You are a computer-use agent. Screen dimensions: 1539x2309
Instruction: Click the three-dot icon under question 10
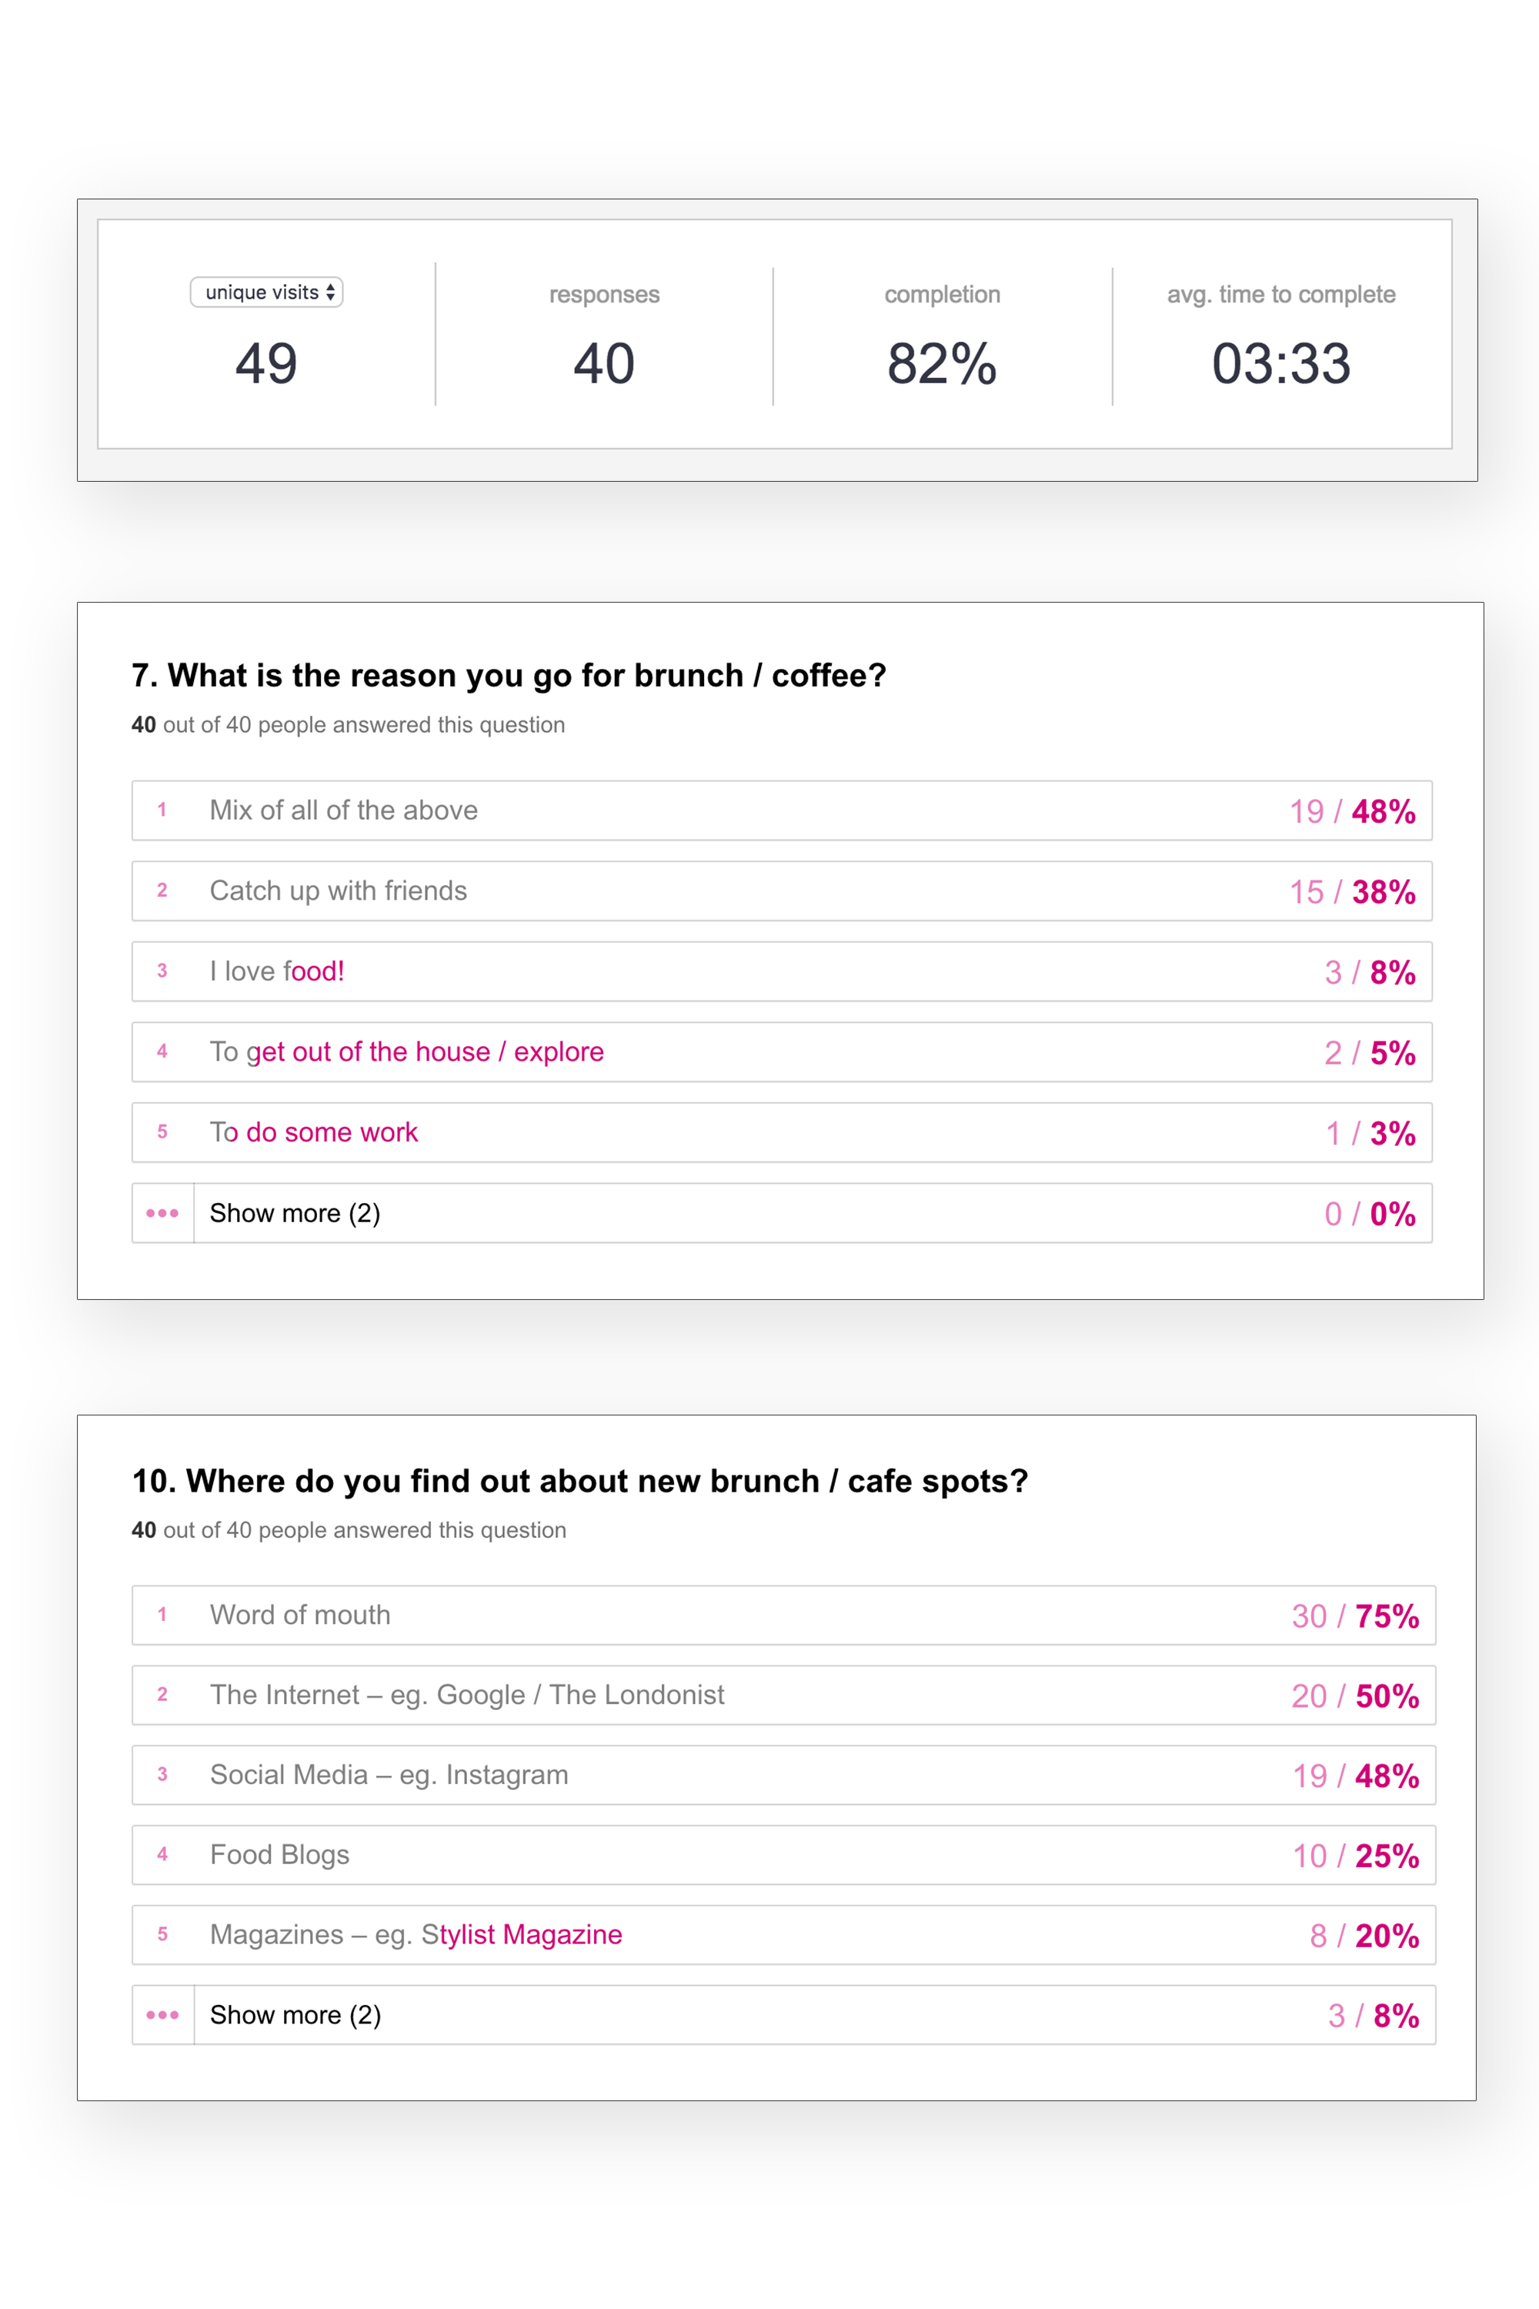(x=163, y=2014)
